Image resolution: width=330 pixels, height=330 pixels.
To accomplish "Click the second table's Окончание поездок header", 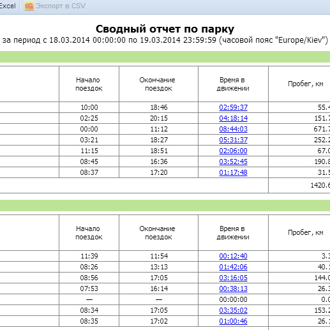I will (158, 233).
